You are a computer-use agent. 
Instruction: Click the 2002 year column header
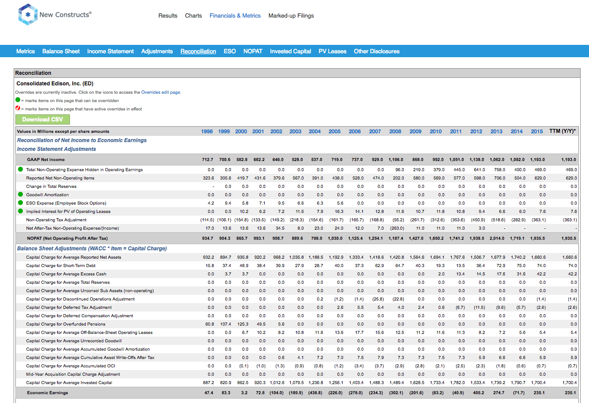tap(276, 131)
